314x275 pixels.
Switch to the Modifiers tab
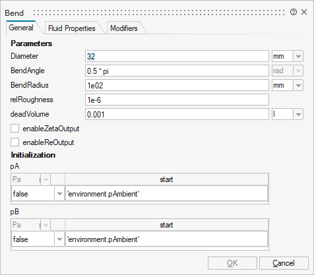click(x=124, y=28)
